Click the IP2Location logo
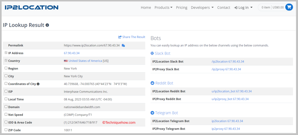 tap(31, 7)
